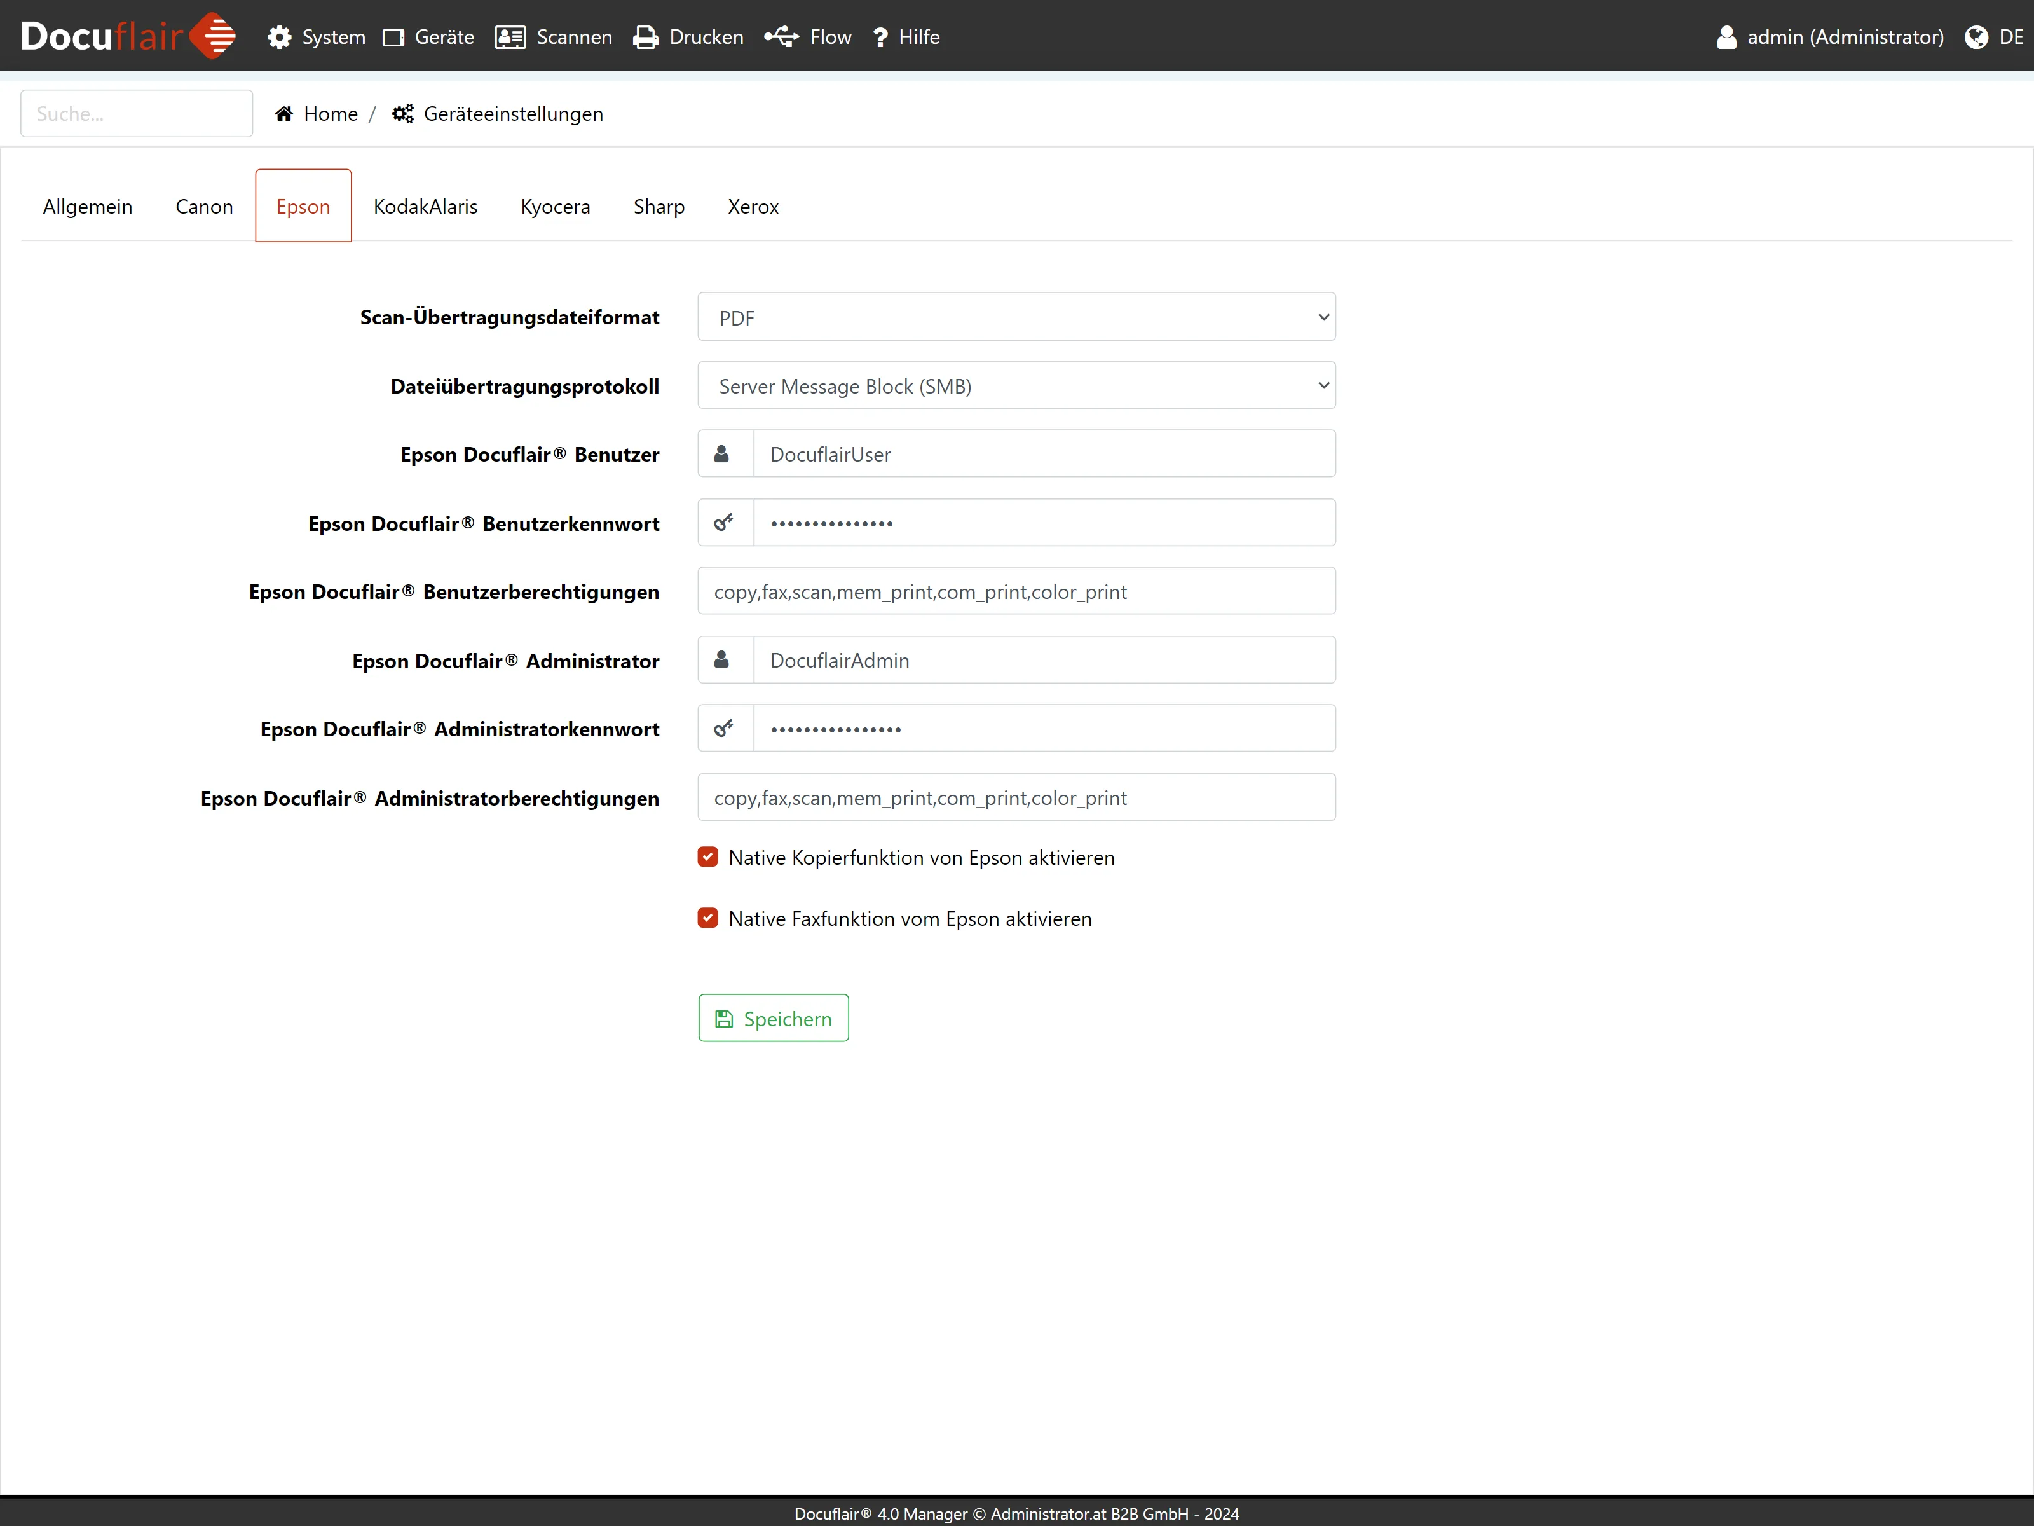Open Scan-Übertragungsdateiformat PDF dropdown

1016,317
